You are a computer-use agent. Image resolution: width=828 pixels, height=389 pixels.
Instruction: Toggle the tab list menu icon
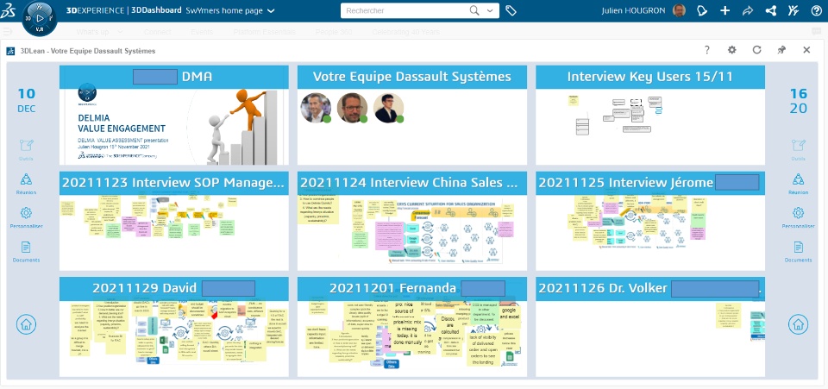pyautogui.click(x=8, y=32)
